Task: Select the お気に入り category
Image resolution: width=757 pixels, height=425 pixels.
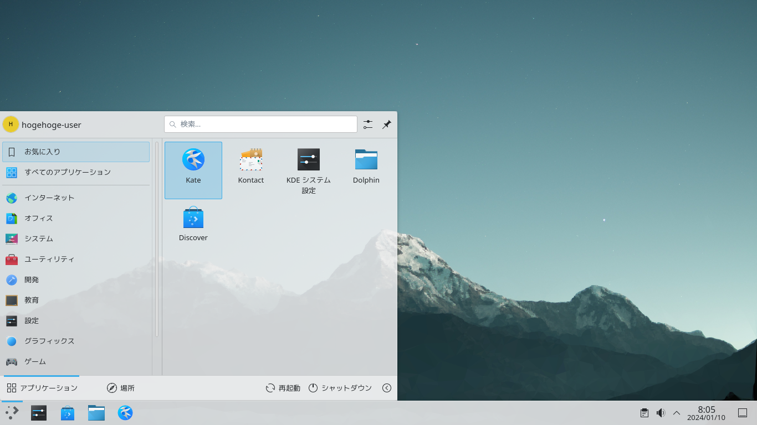Action: (x=76, y=152)
